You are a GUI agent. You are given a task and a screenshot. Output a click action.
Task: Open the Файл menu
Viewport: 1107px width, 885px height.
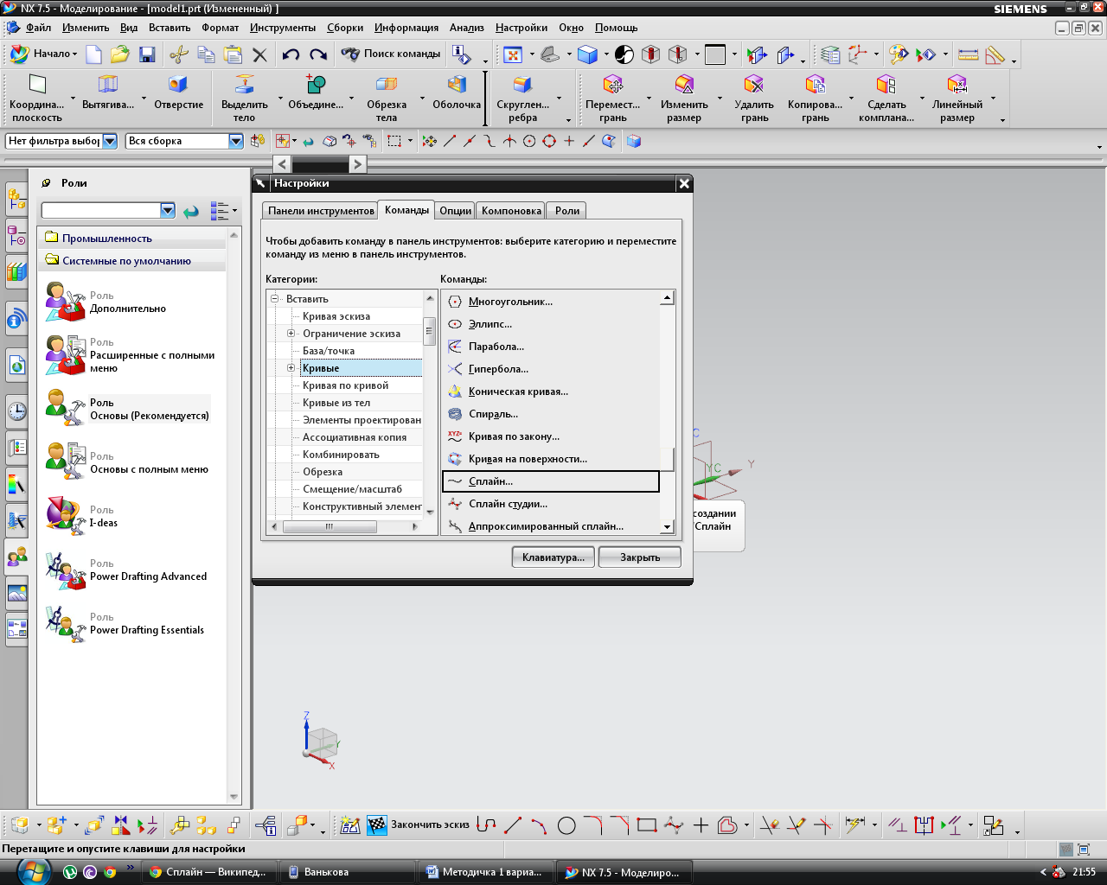point(39,28)
